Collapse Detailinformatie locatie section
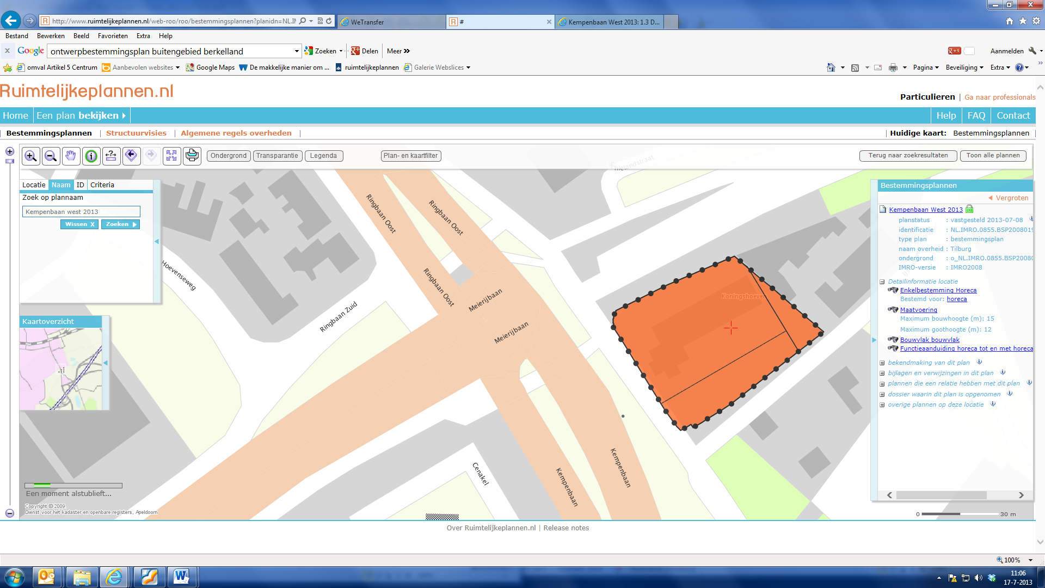This screenshot has height=588, width=1045. click(x=882, y=282)
